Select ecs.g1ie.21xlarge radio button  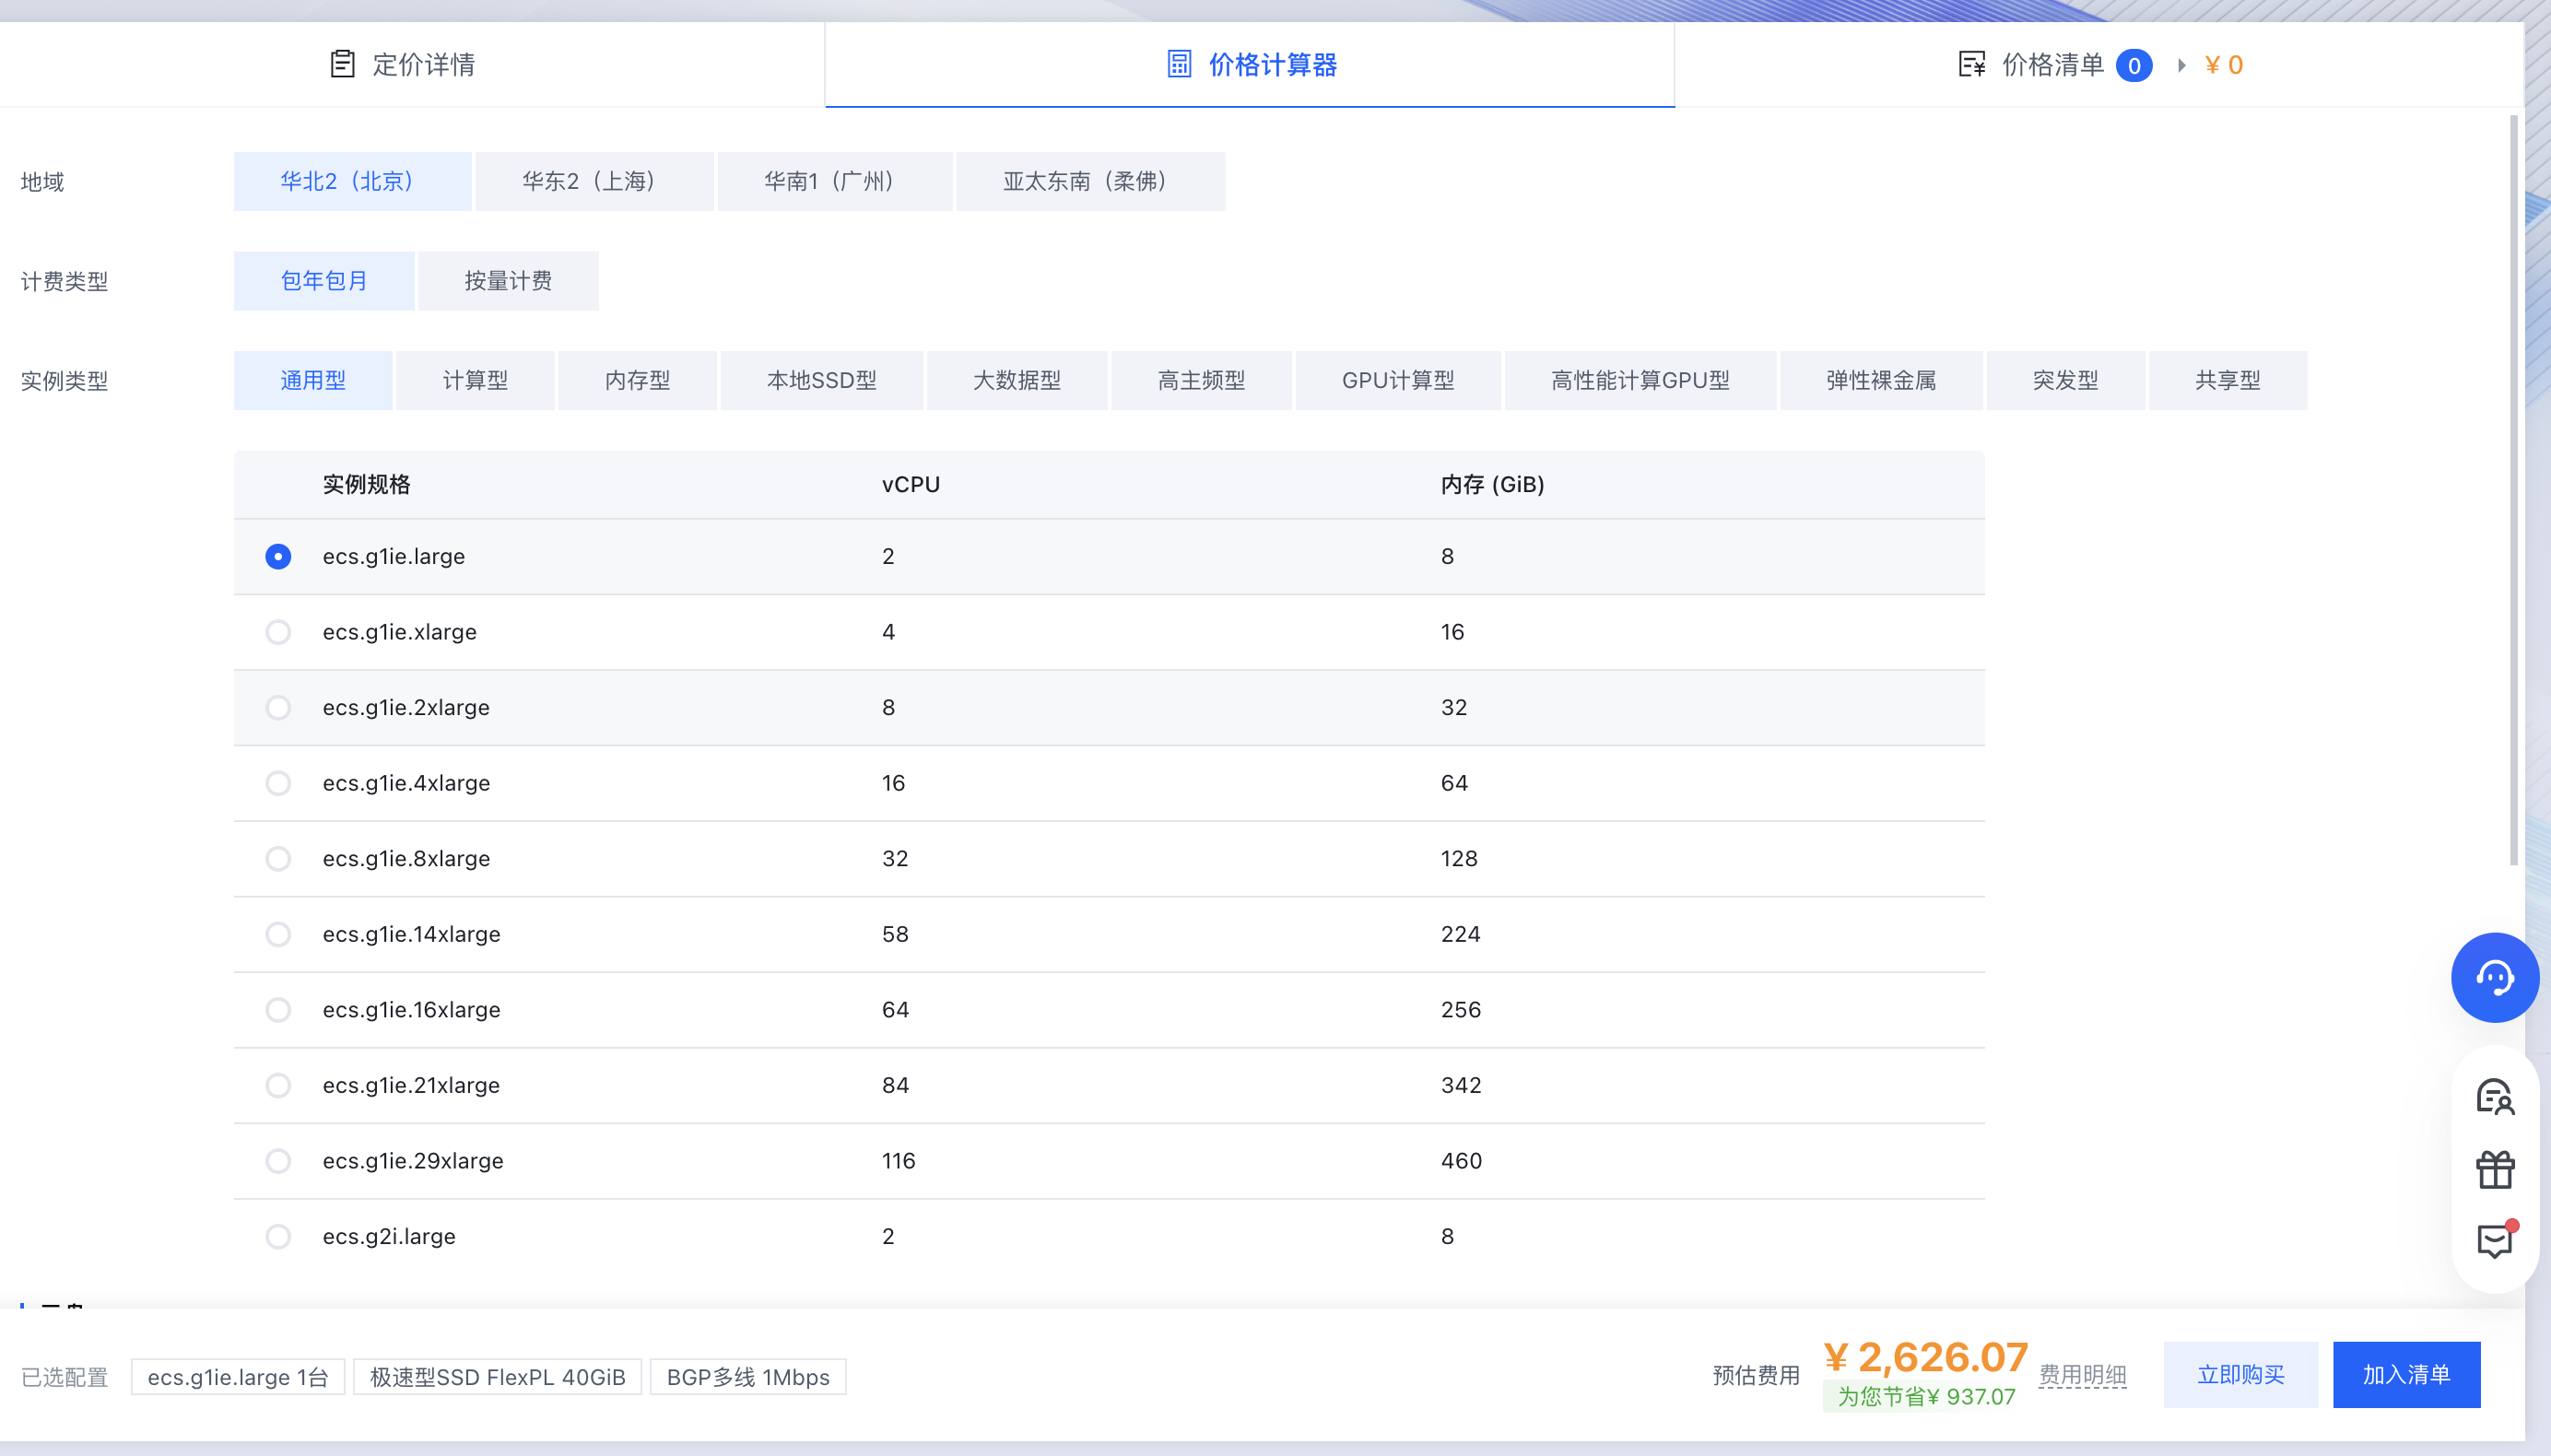pyautogui.click(x=278, y=1085)
